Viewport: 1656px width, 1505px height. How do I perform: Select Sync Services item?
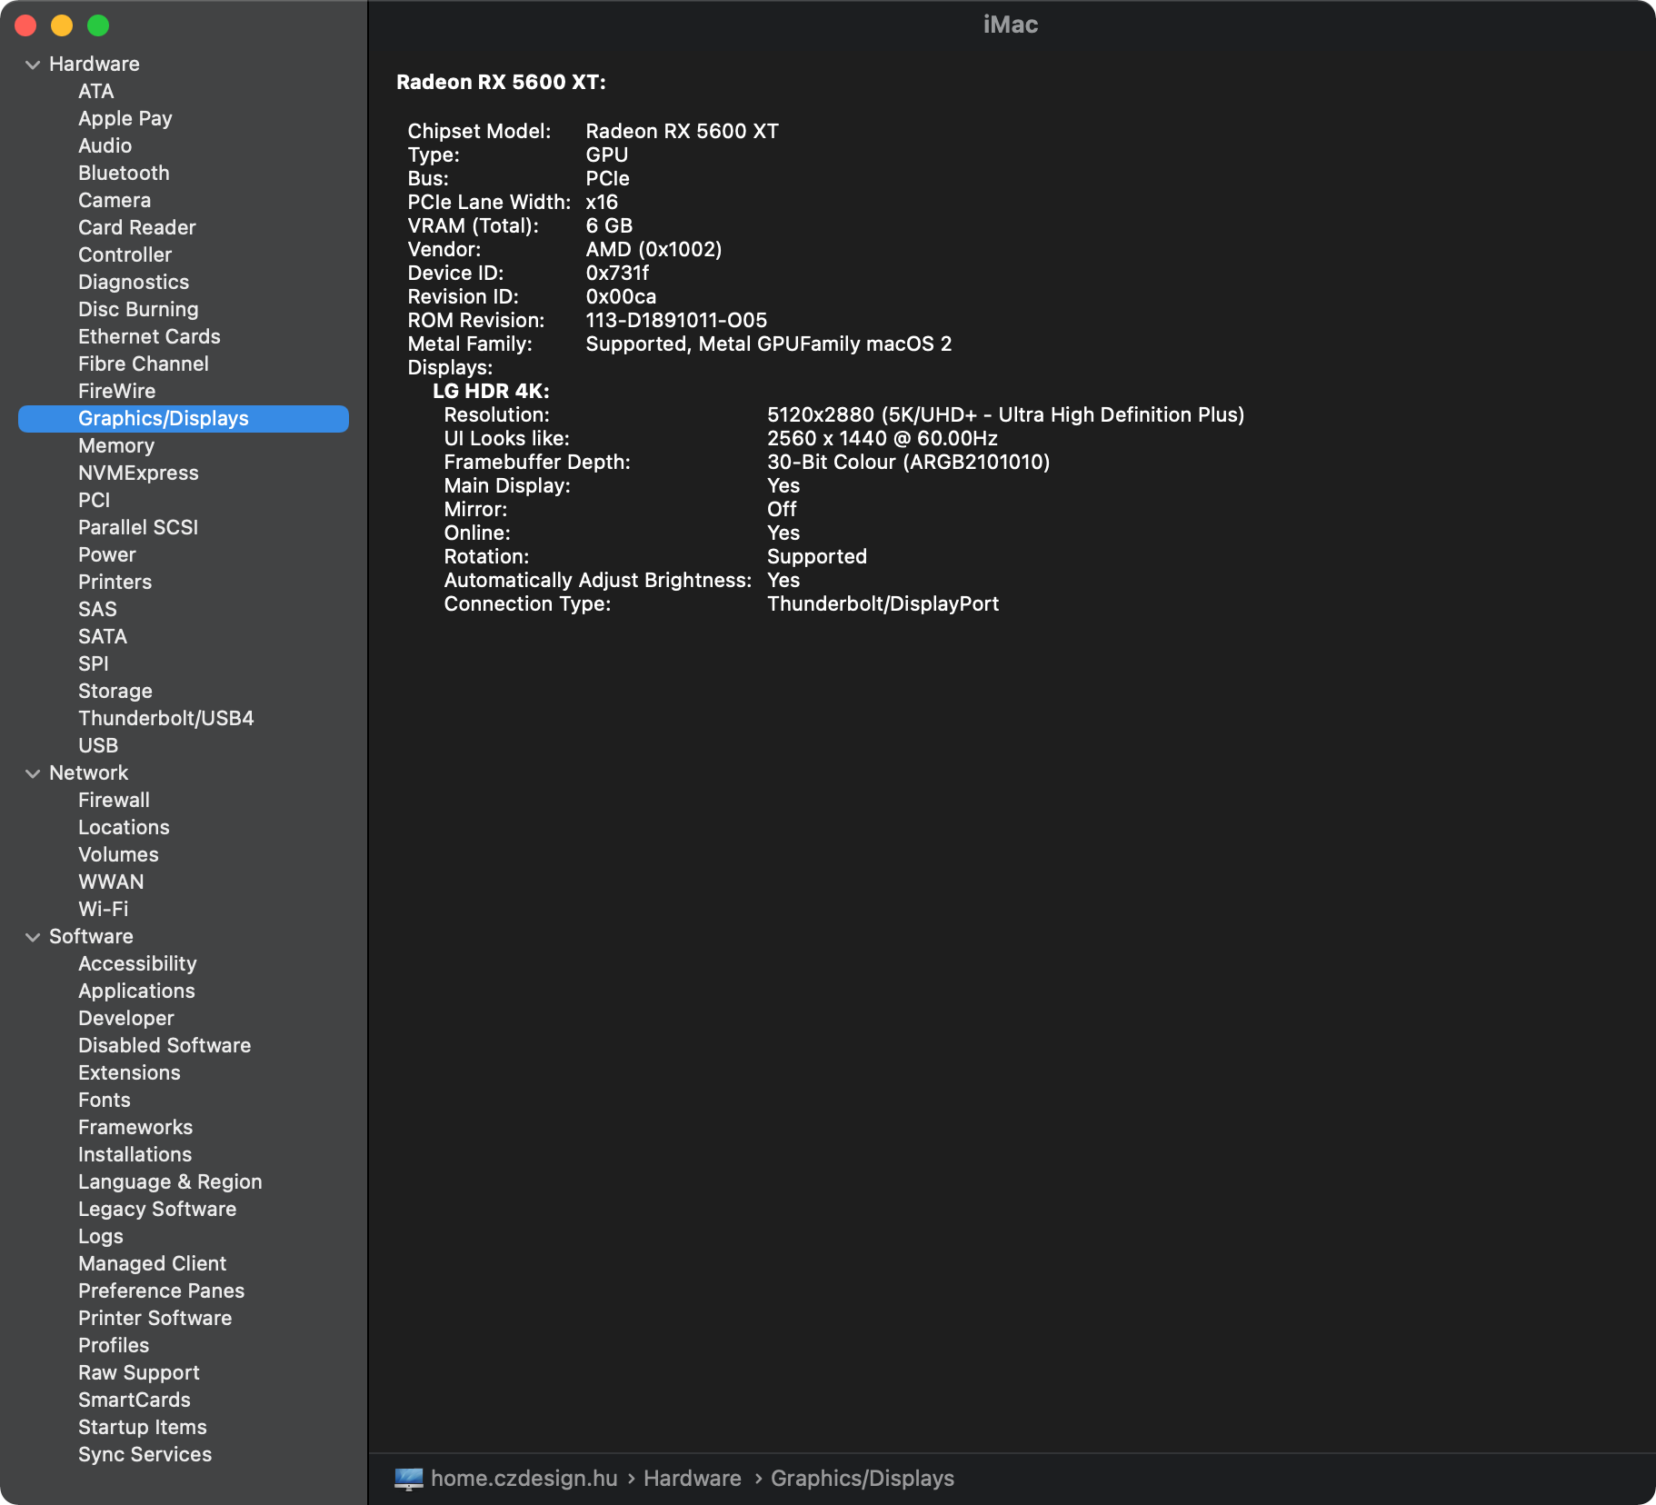(145, 1454)
